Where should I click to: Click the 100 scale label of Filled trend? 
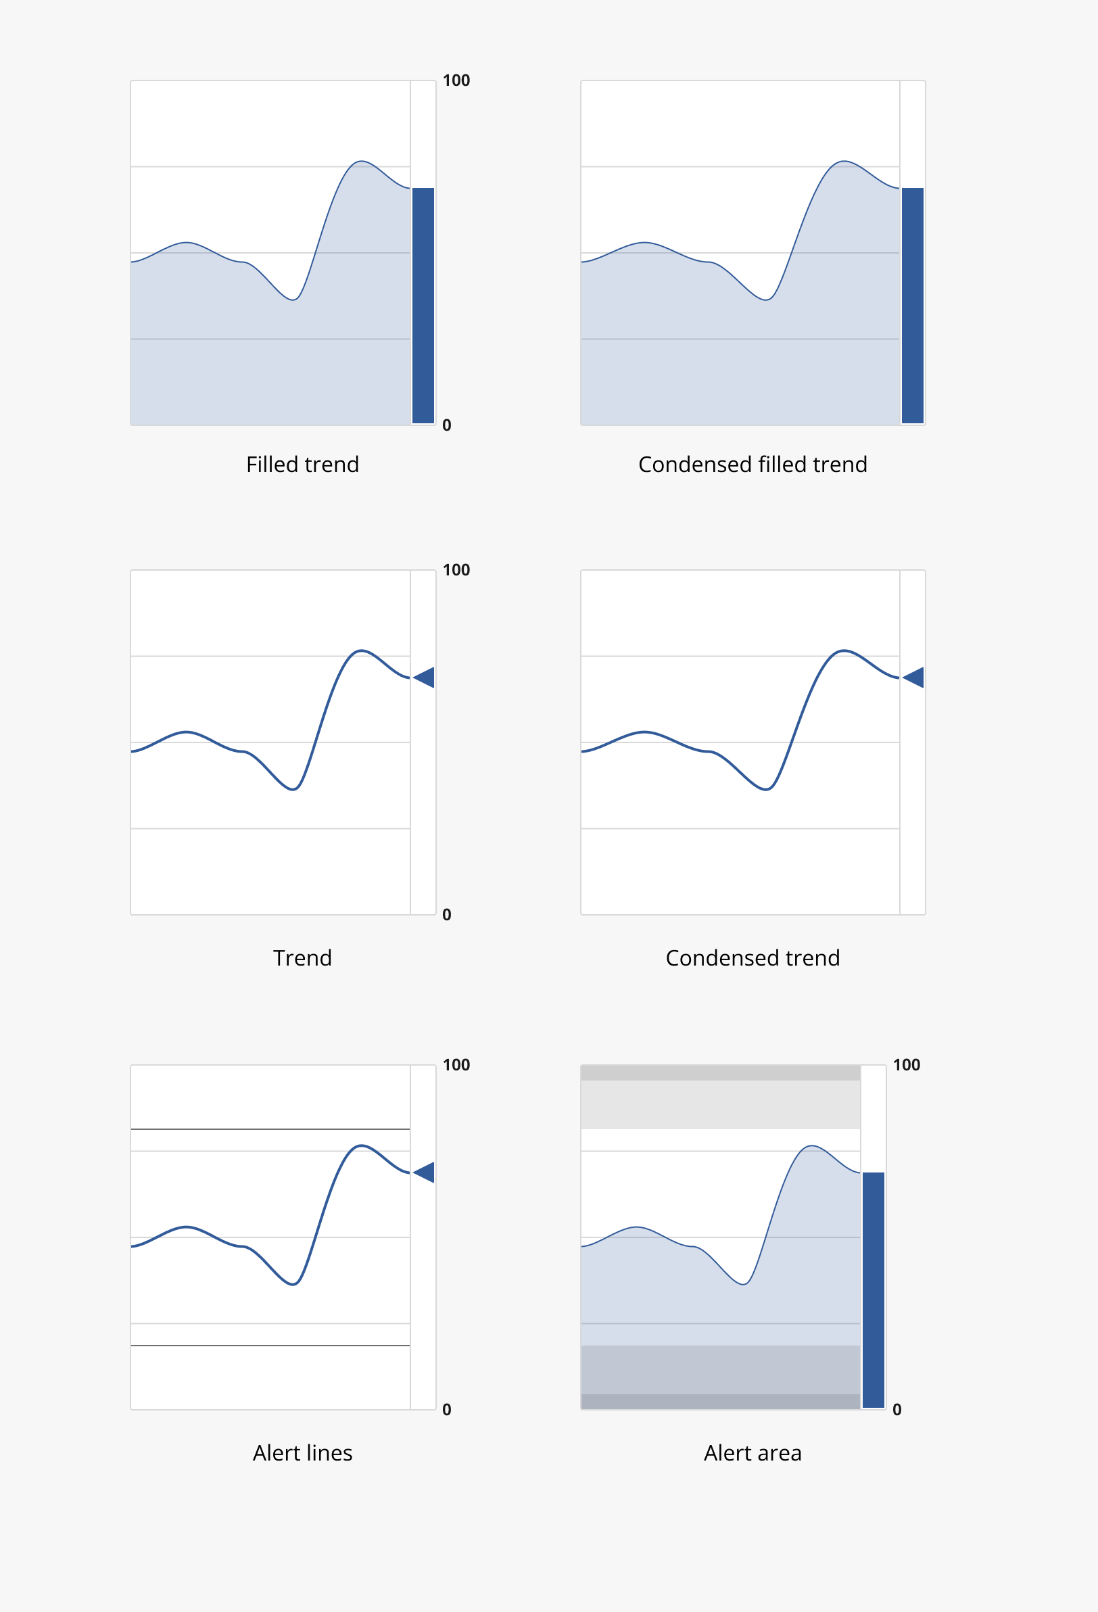click(456, 80)
